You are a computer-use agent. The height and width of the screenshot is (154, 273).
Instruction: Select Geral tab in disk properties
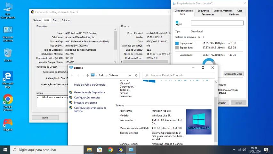(183, 14)
